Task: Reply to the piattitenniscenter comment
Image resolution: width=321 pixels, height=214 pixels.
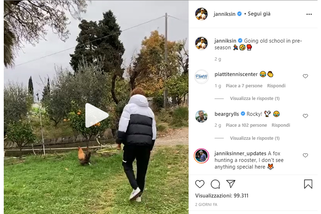Action: (276, 86)
